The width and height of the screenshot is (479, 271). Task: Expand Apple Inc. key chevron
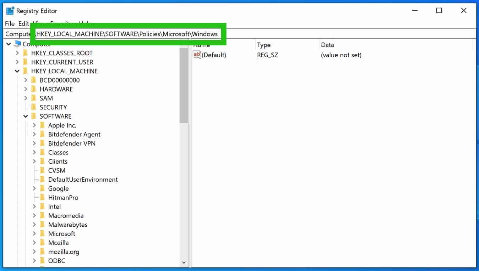point(34,125)
